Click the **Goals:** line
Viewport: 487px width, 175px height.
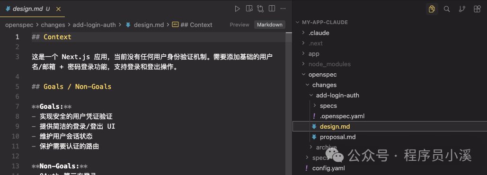tap(52, 106)
